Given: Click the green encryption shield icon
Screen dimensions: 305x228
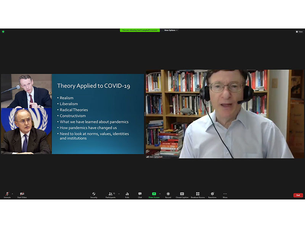Looking at the screenshot, I should point(3,32).
